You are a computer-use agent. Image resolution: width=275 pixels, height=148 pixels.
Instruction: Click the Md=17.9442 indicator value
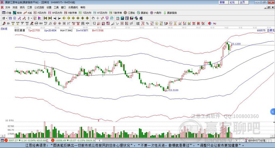pyautogui.click(x=66, y=30)
